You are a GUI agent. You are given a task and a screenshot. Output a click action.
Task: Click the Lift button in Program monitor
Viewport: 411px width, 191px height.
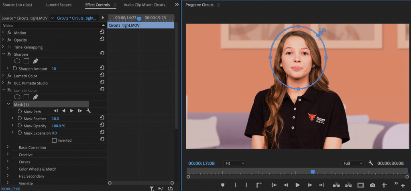click(x=336, y=185)
